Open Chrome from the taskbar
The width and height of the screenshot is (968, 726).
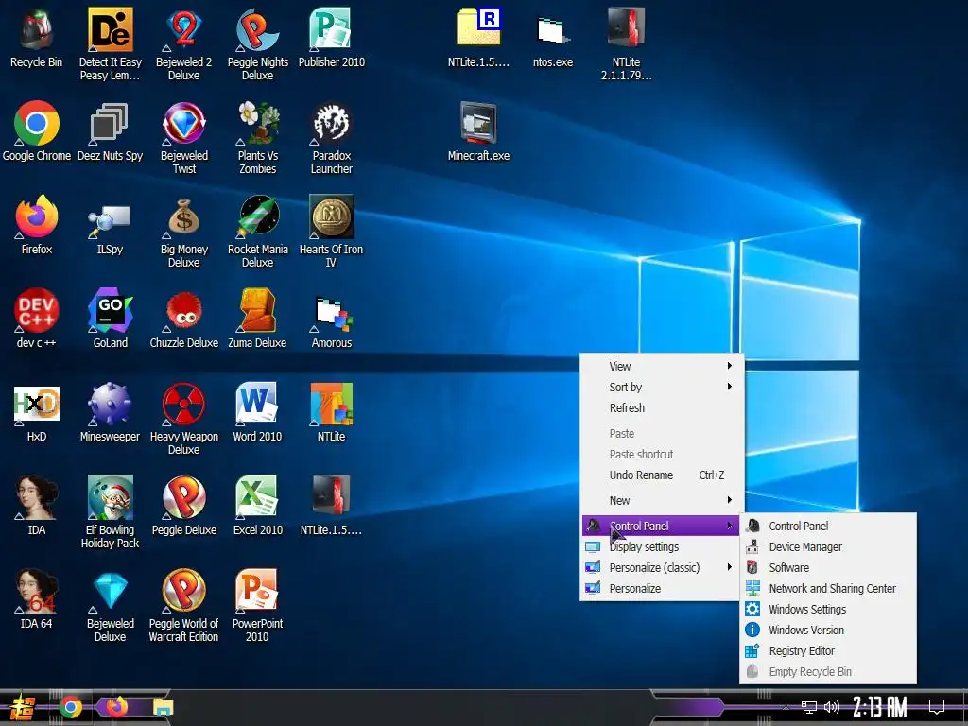tap(71, 707)
